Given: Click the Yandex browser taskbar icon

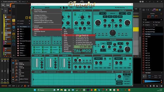Looking at the screenshot, I should coord(114,90).
